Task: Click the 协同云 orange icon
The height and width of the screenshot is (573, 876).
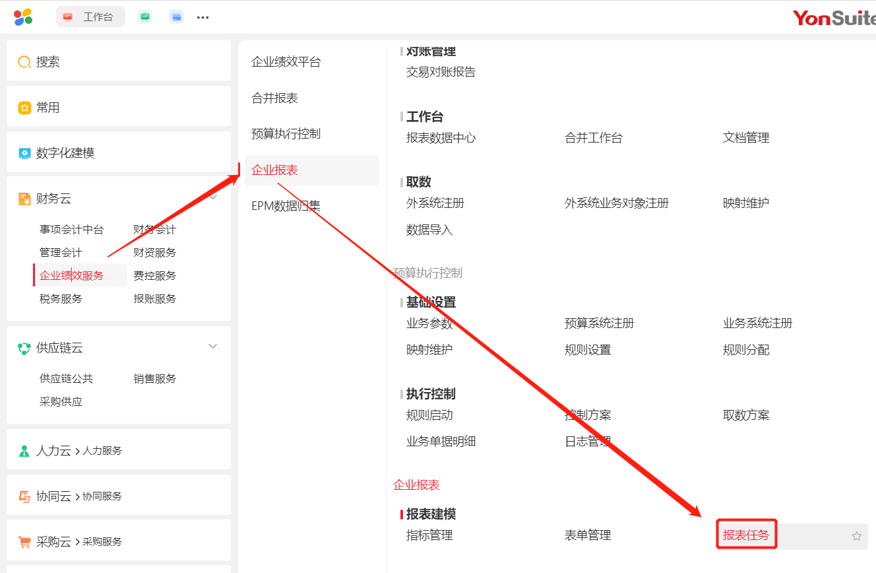Action: 24,497
